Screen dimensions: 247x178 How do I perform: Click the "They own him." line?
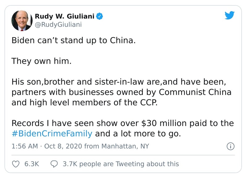pos(41,61)
